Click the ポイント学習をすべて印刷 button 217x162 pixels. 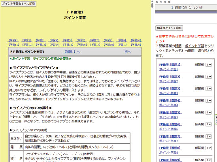(19, 4)
